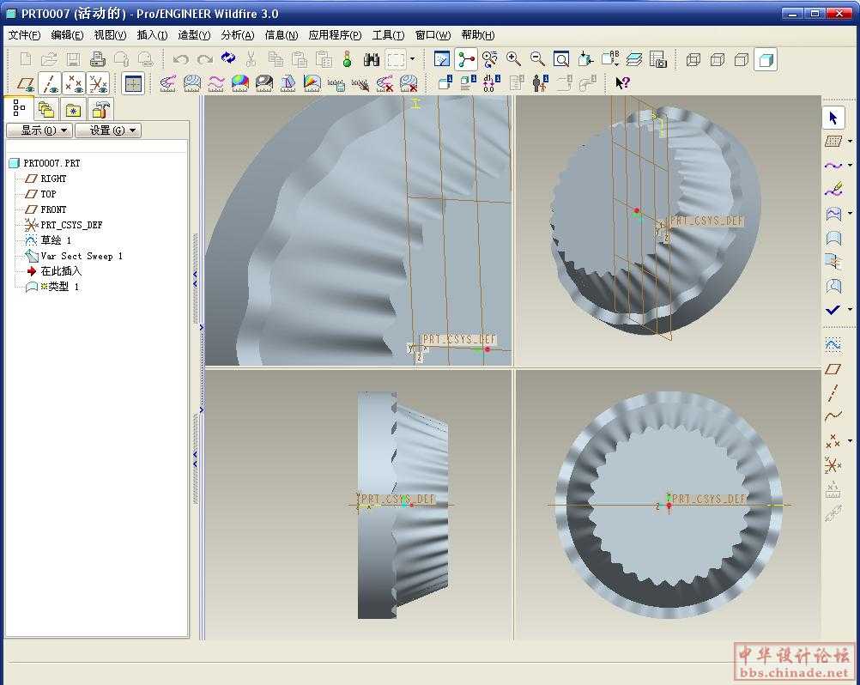The image size is (860, 685).
Task: Click the curve edit tool in right toolbar
Action: pos(833,190)
